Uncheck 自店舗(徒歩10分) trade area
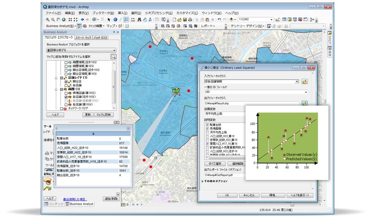Screen dimensions: 370x219 coord(66,97)
